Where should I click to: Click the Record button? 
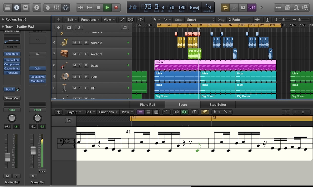116,7
